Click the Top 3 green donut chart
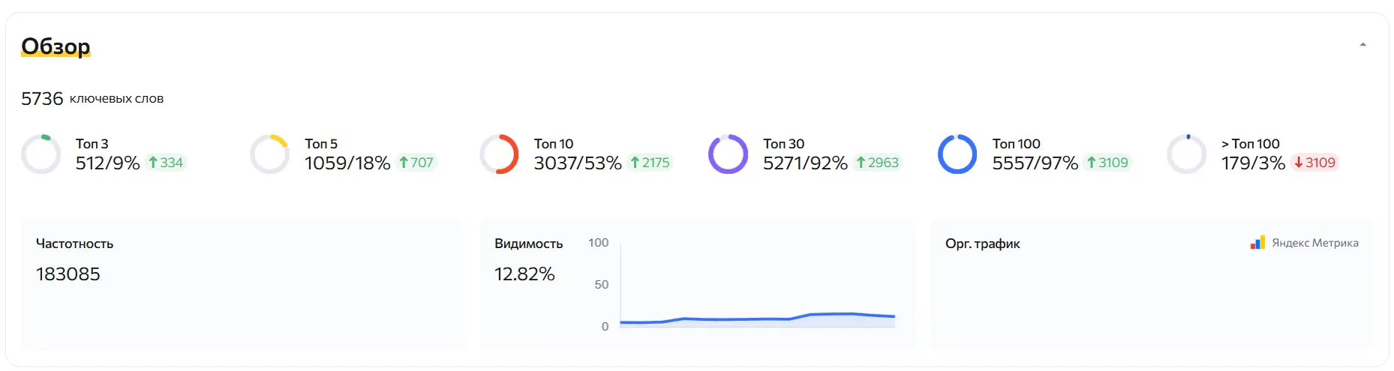The height and width of the screenshot is (371, 1394). pyautogui.click(x=41, y=154)
